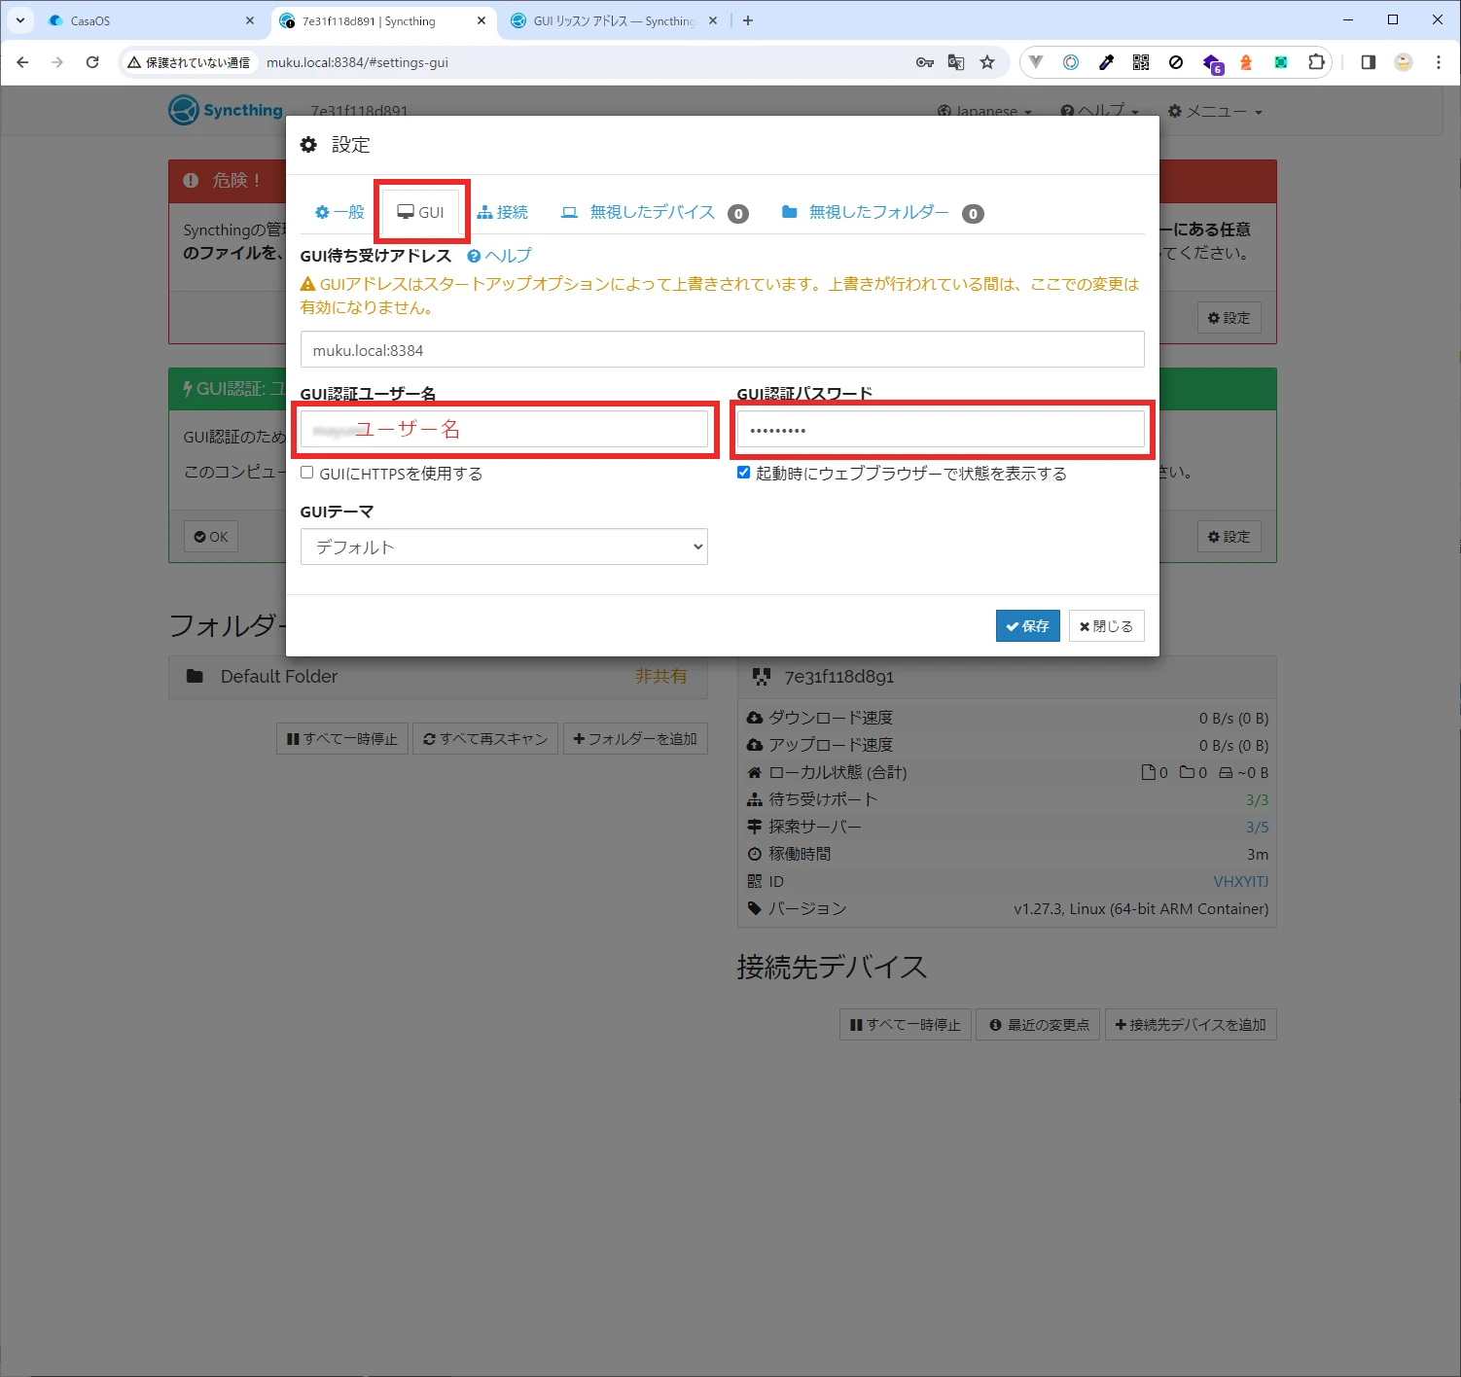Viewport: 1461px width, 1377px height.
Task: Click the crossed-circle block extension icon
Action: 1176,62
